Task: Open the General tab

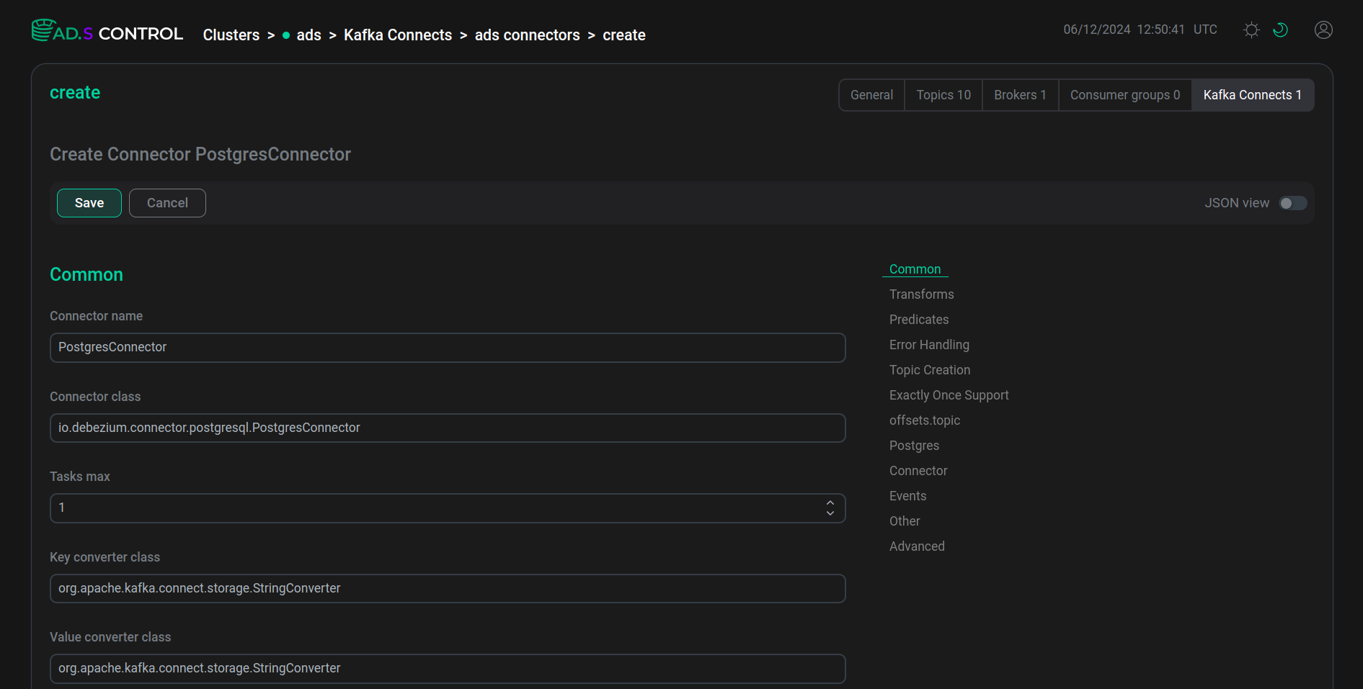Action: pyautogui.click(x=871, y=95)
